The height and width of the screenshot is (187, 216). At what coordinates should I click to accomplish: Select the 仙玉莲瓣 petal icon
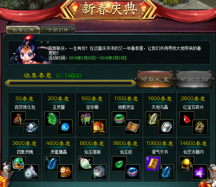[x=86, y=164]
